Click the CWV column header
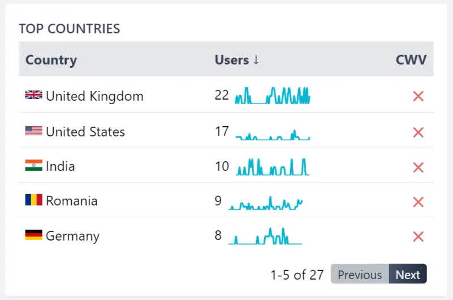The image size is (453, 300). 411,60
